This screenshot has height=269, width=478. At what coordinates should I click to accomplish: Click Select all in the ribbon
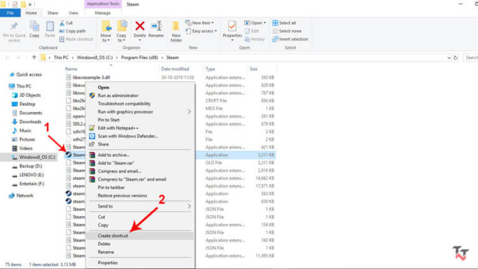(x=284, y=23)
